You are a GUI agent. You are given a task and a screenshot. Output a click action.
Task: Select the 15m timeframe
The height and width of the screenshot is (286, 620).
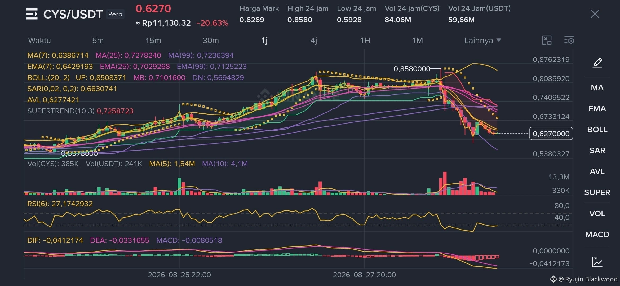click(x=153, y=41)
